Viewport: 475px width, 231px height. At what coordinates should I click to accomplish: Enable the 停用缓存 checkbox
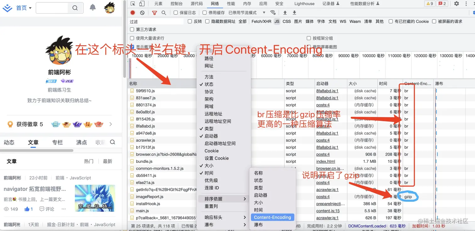205,13
